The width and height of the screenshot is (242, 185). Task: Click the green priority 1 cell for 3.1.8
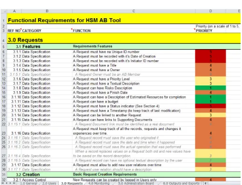(x=210, y=88)
